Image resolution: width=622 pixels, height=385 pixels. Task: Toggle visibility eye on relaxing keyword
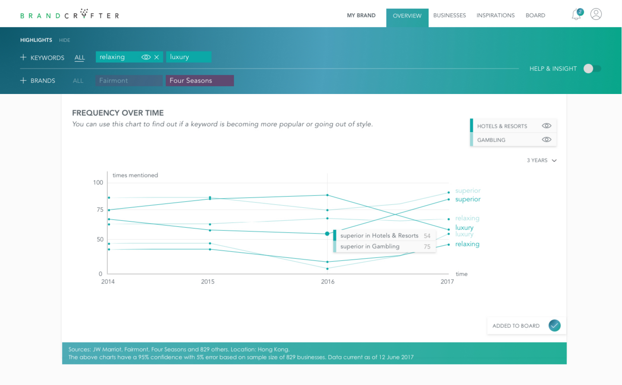pyautogui.click(x=146, y=57)
